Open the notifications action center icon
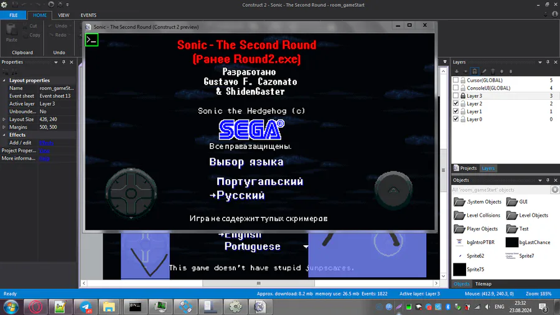 pyautogui.click(x=543, y=307)
